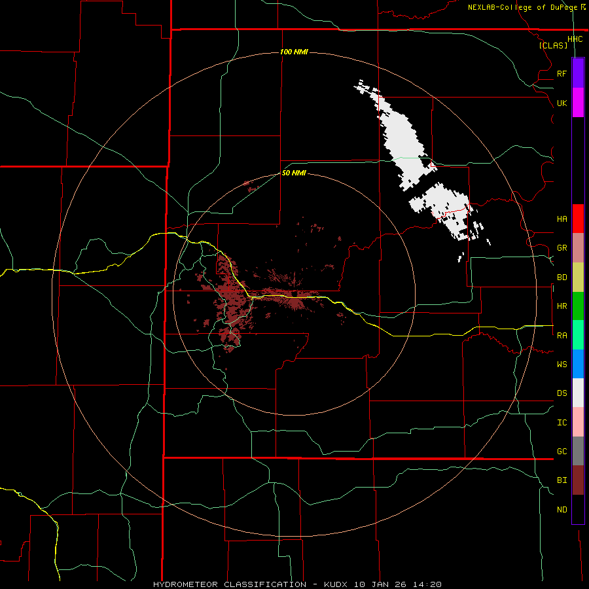Click the 'HHC' product code text
The height and width of the screenshot is (589, 589).
pos(575,39)
